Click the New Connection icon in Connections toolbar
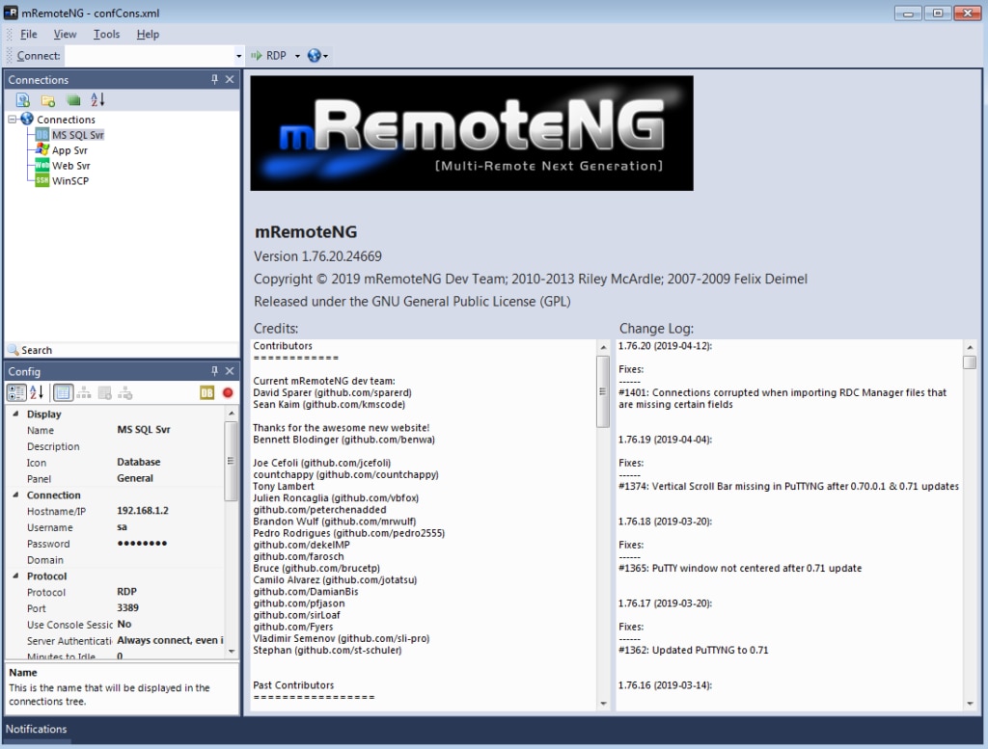This screenshot has width=988, height=749. (x=23, y=99)
